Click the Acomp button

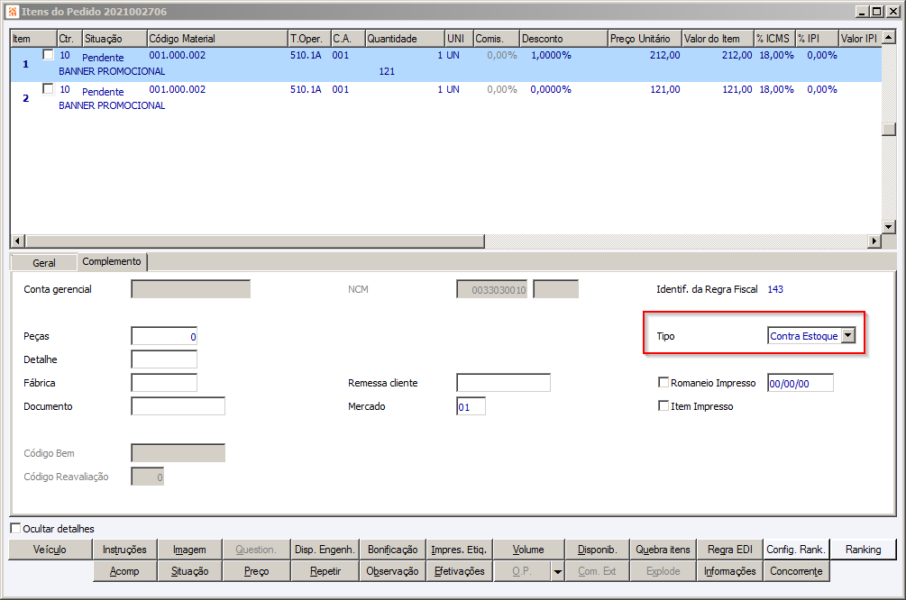(x=124, y=571)
